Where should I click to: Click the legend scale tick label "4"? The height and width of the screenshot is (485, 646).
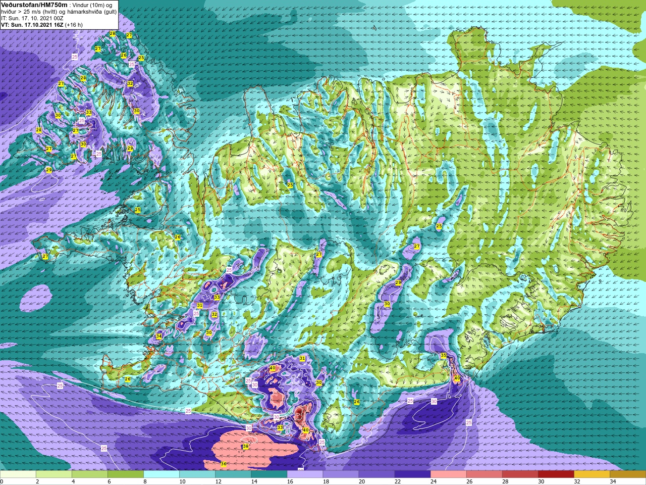click(74, 481)
